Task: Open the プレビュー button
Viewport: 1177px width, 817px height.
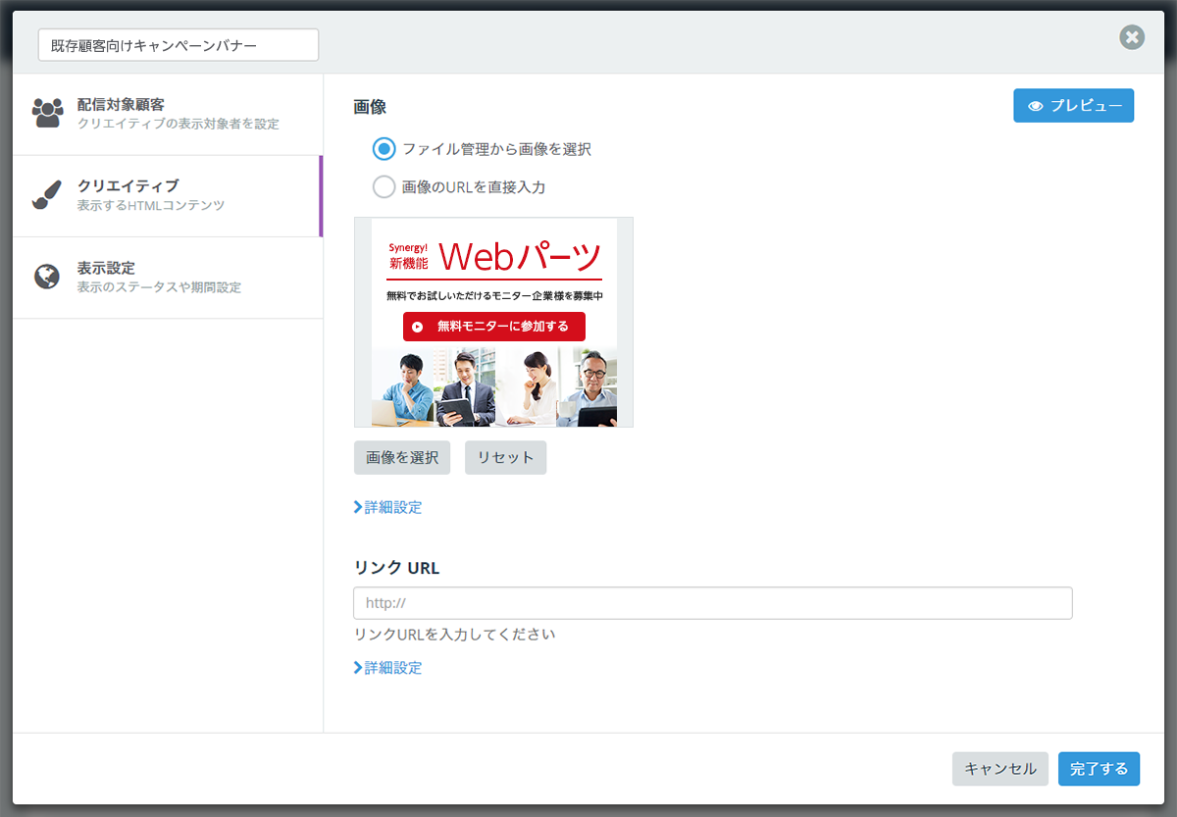Action: 1073,106
